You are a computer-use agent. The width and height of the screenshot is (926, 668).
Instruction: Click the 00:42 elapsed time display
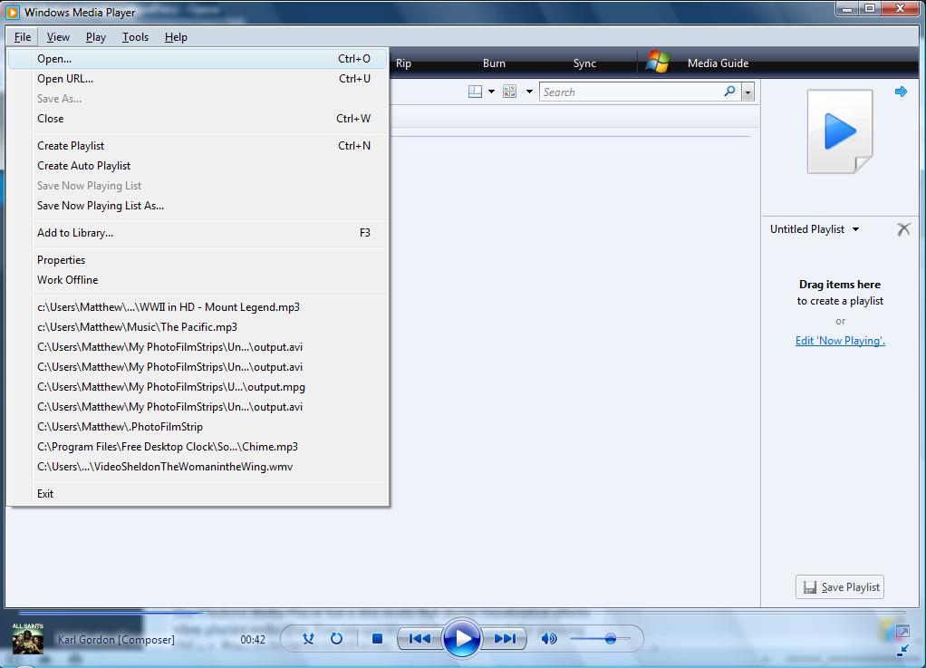point(253,640)
